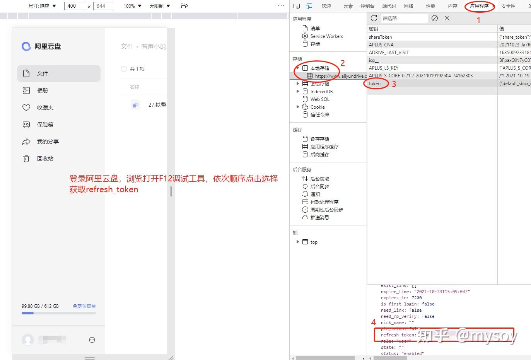Switch to the 性能 tab

[x=430, y=6]
